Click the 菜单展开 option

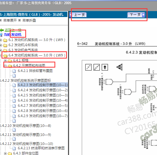tap(10, 20)
